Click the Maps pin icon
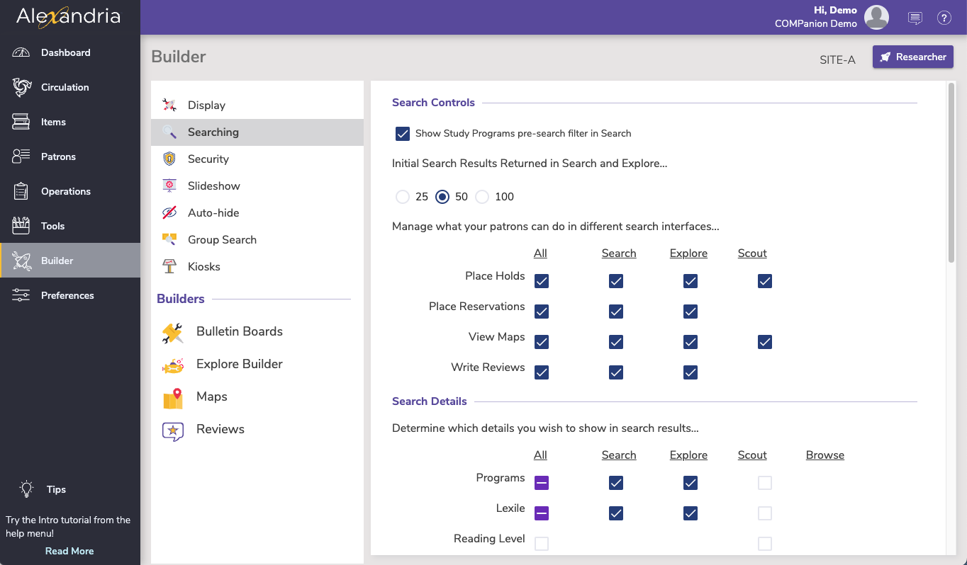Screen dimensions: 967x565 coord(173,397)
